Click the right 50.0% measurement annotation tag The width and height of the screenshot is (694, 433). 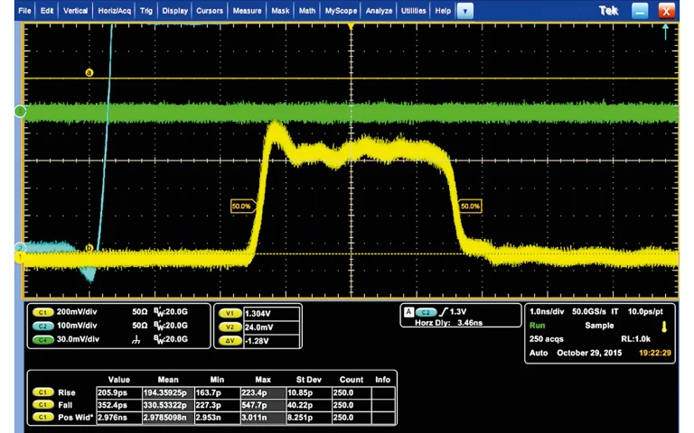[469, 206]
